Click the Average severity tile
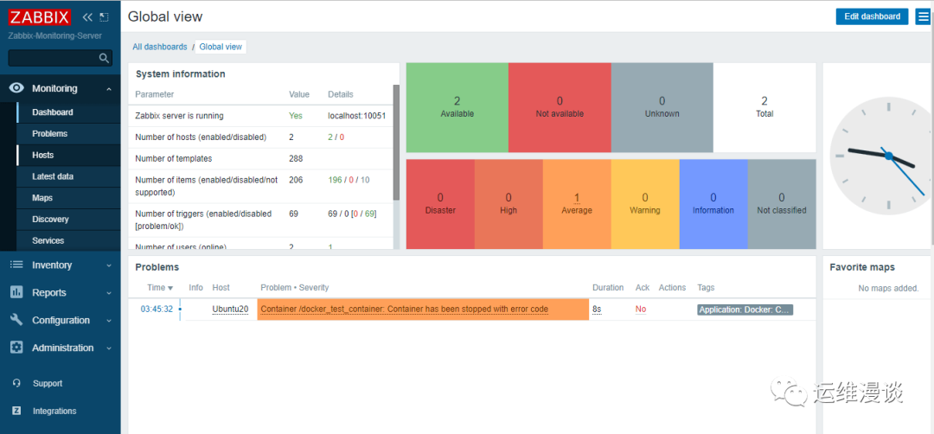Image resolution: width=934 pixels, height=434 pixels. (x=577, y=204)
